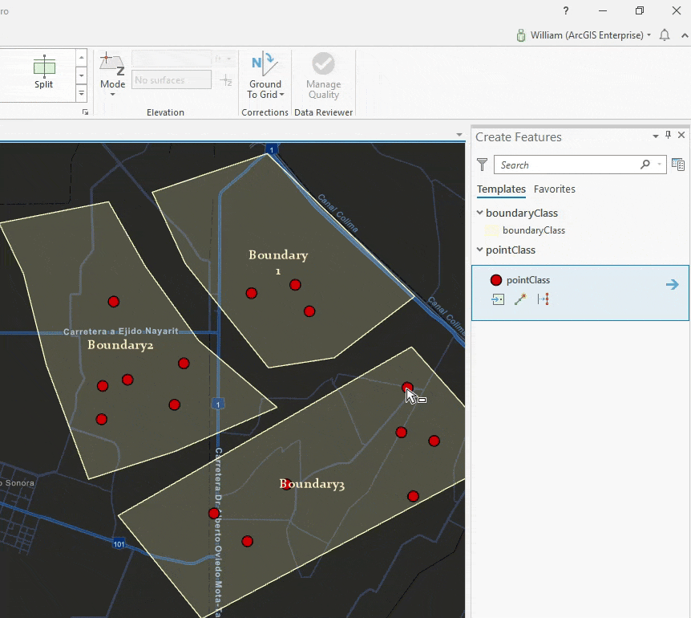Screen dimensions: 691x618
Task: Open the Ground To Grid corrections menu
Action: tap(265, 89)
